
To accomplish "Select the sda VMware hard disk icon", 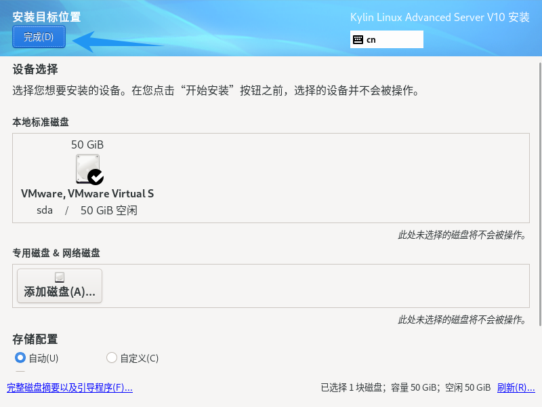I will point(89,169).
